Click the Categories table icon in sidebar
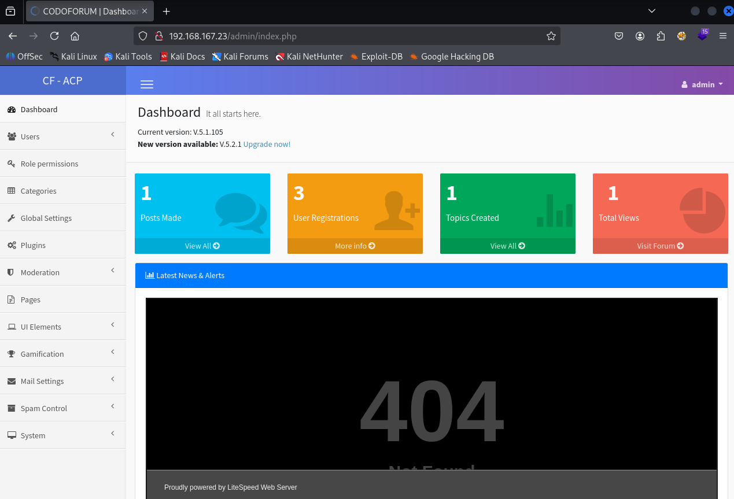 12,191
